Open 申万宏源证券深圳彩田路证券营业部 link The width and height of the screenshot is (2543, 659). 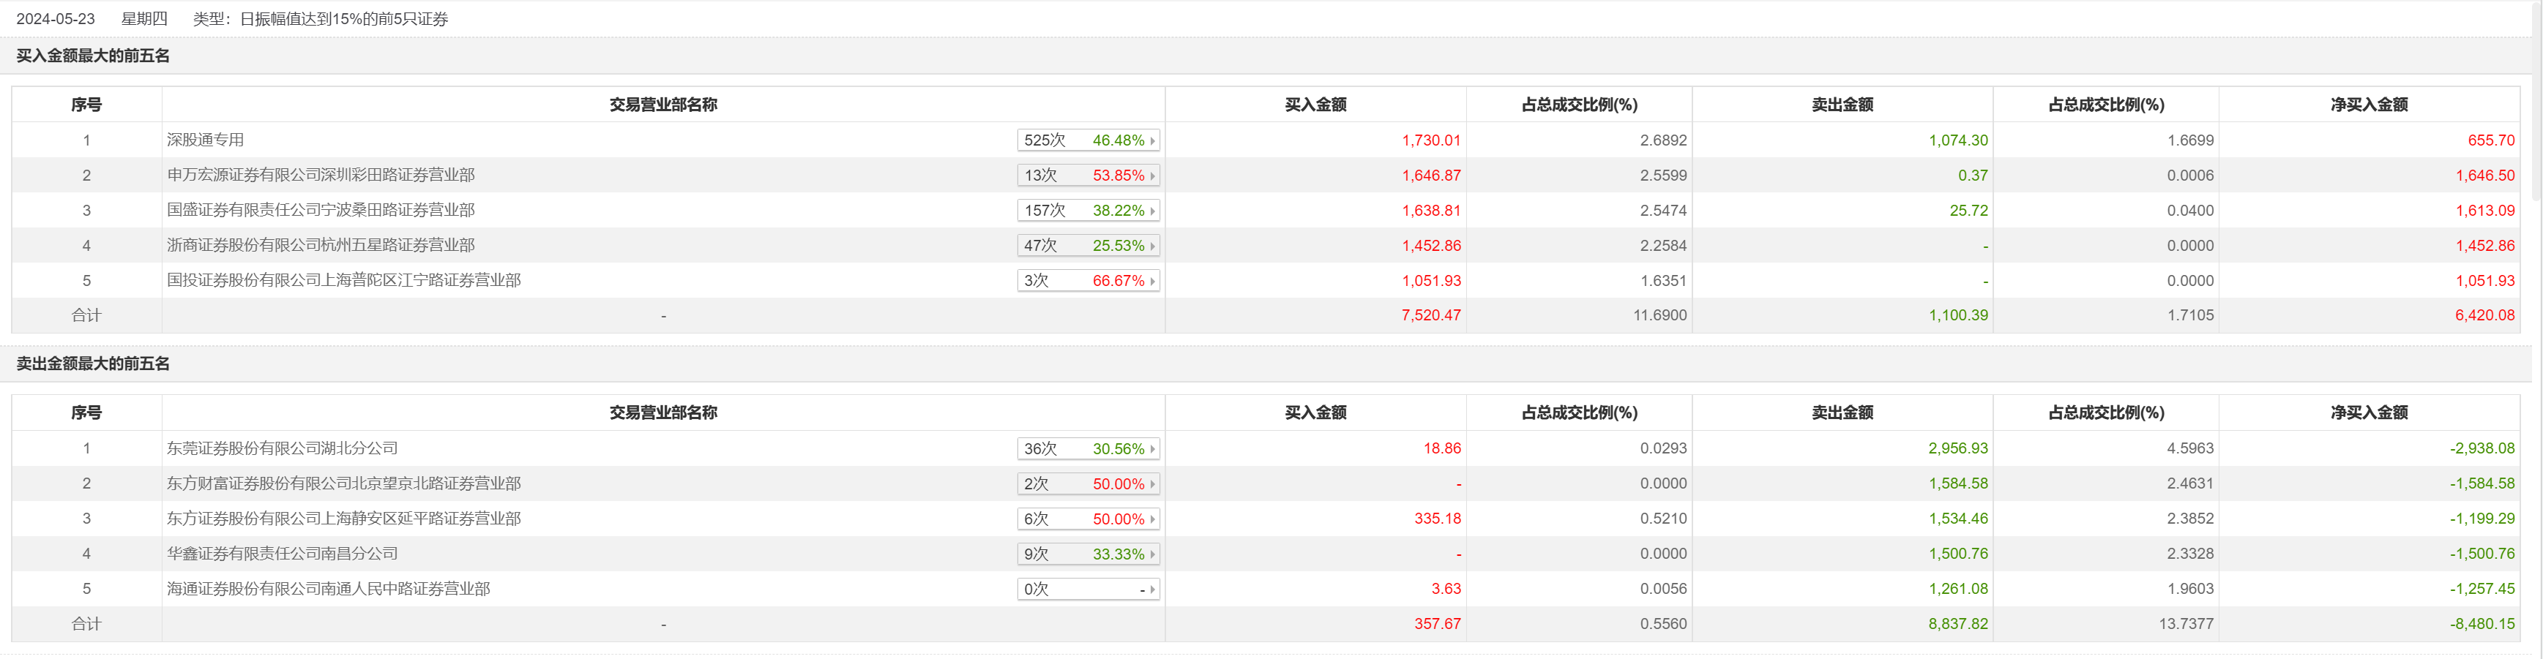tap(321, 176)
